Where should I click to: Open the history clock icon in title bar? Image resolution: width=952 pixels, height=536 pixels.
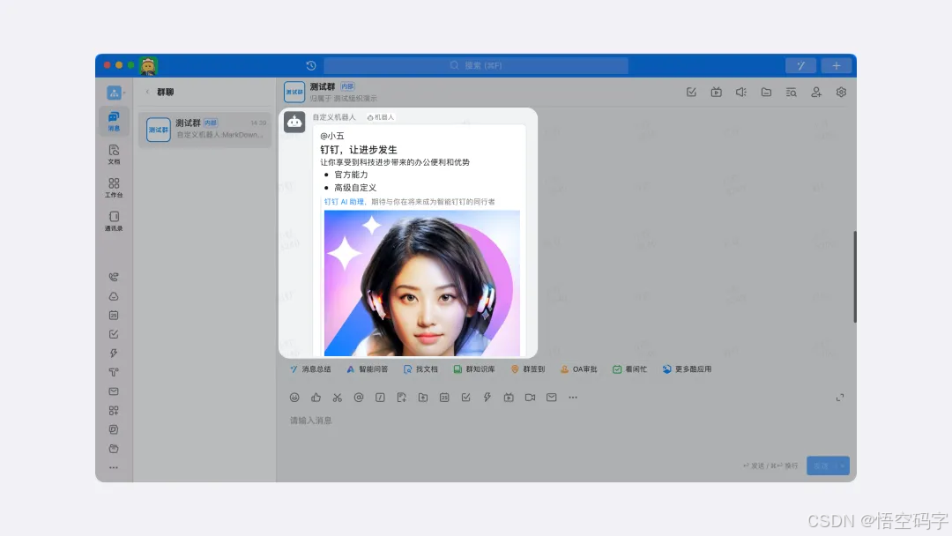tap(311, 65)
